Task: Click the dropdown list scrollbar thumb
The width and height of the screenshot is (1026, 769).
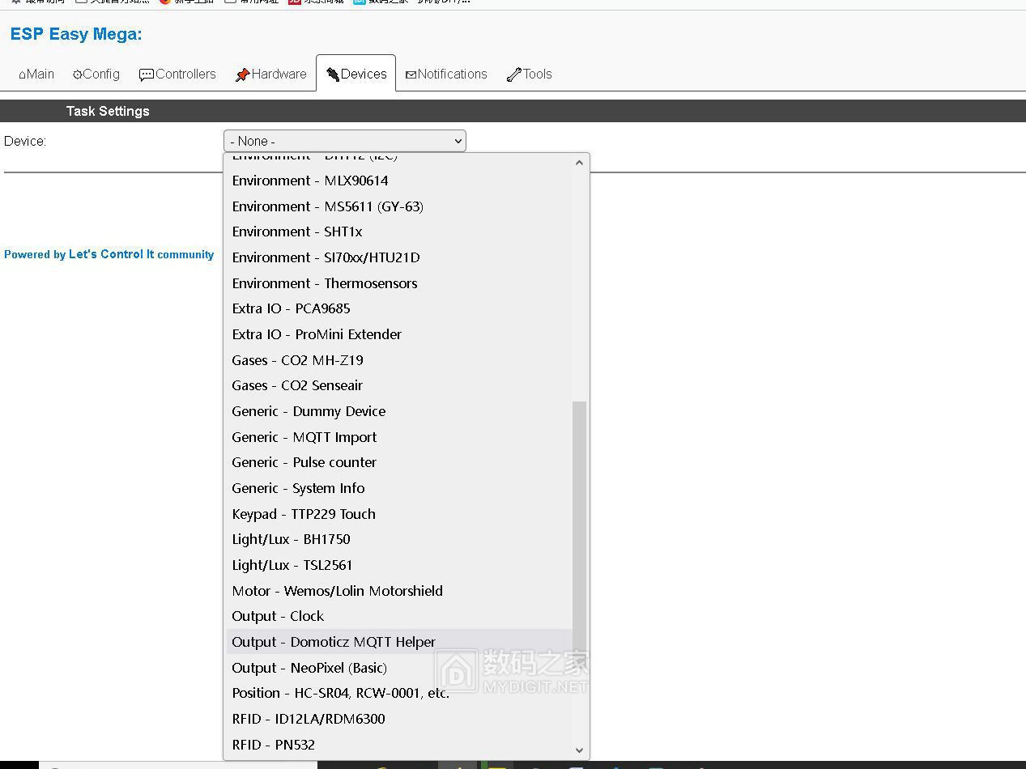Action: tap(579, 526)
